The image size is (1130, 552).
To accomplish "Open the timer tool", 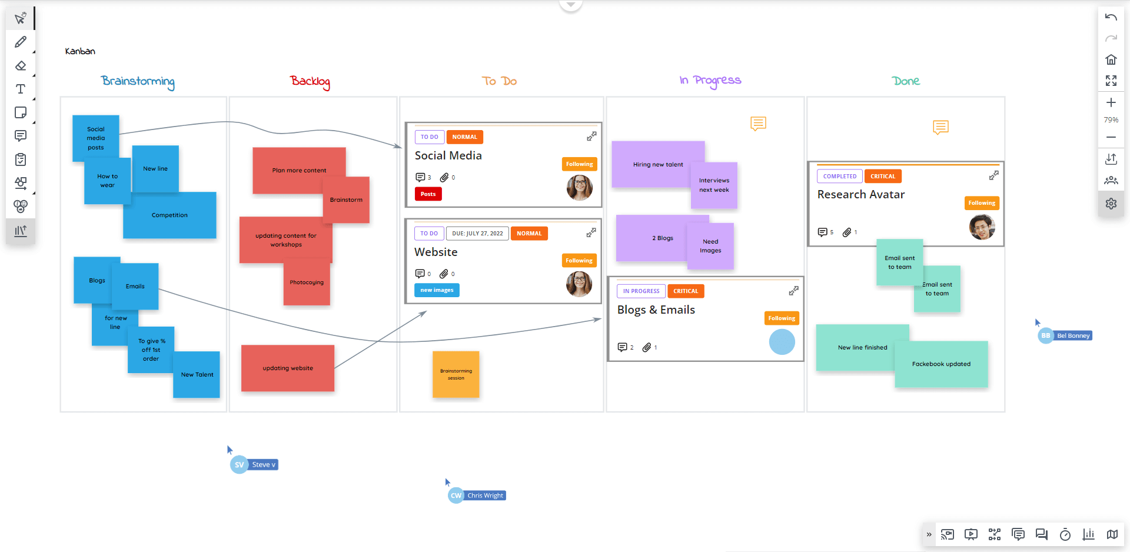I will (x=1065, y=534).
